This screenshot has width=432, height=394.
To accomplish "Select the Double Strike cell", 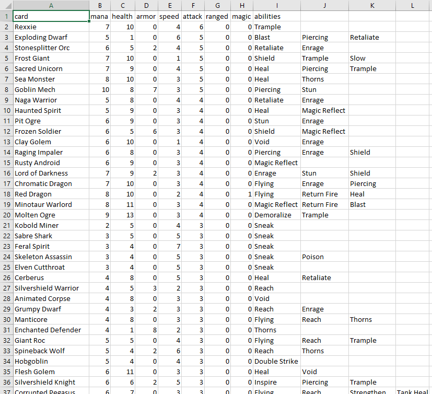I will tap(277, 362).
